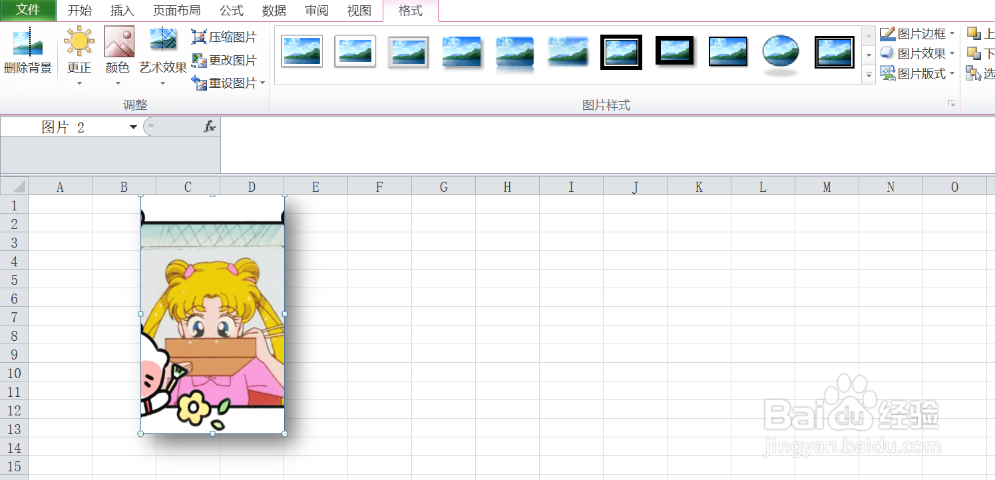Apply the eighth thick black matte style
Screen dimensions: 995x480
pos(675,51)
